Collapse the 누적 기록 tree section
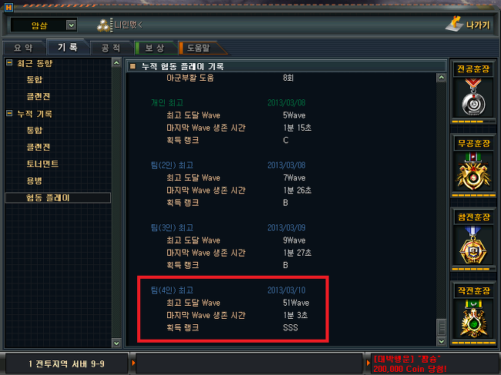 (x=9, y=113)
